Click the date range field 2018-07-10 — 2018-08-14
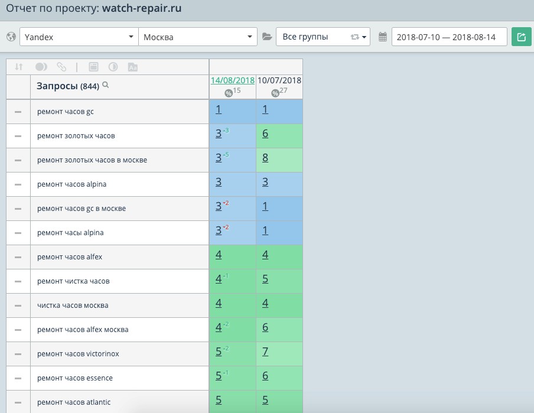The image size is (534, 413). (x=449, y=37)
